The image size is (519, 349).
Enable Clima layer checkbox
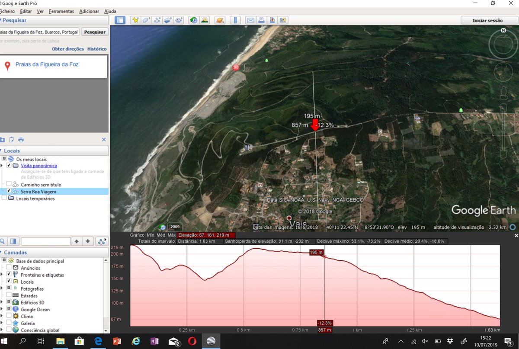pyautogui.click(x=9, y=316)
